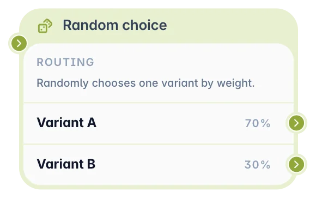
Task: Click the dice icon in node header
Action: click(45, 26)
